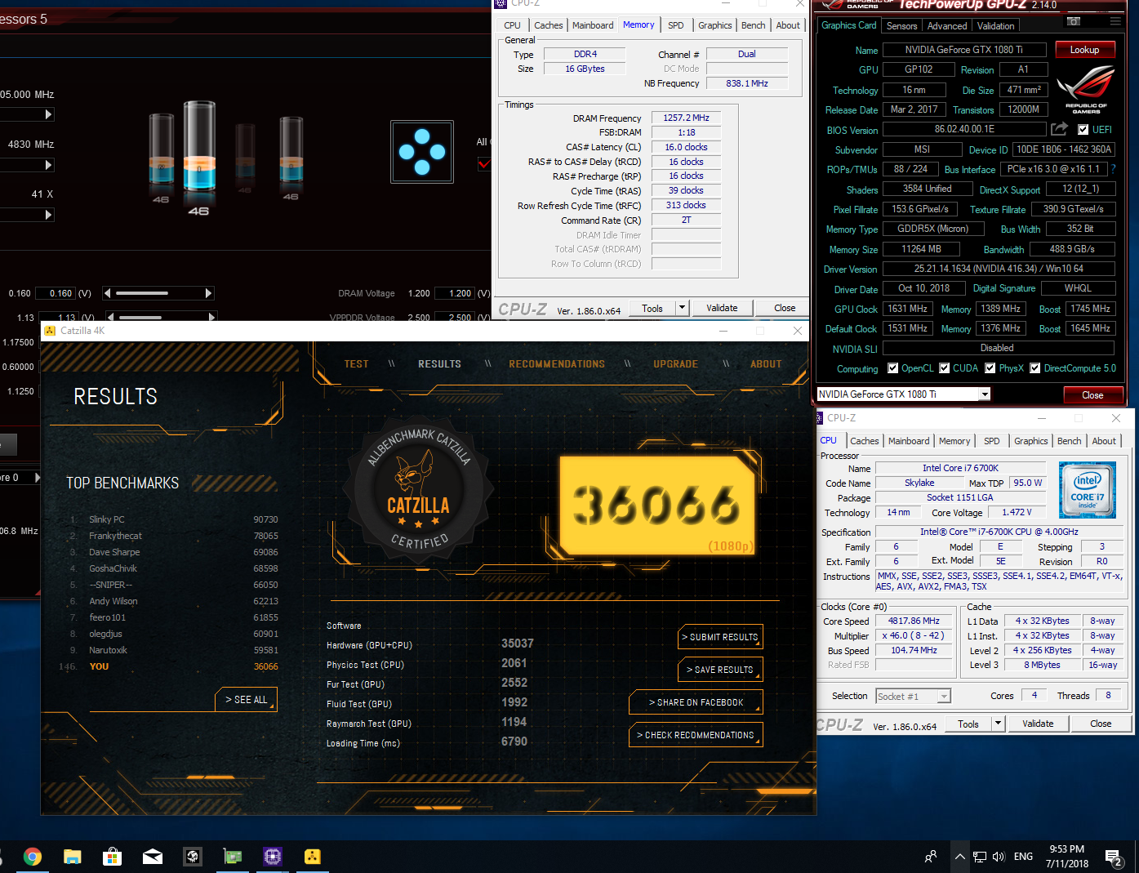This screenshot has width=1139, height=873.
Task: Open Microsoft Store from the taskbar
Action: click(x=113, y=856)
